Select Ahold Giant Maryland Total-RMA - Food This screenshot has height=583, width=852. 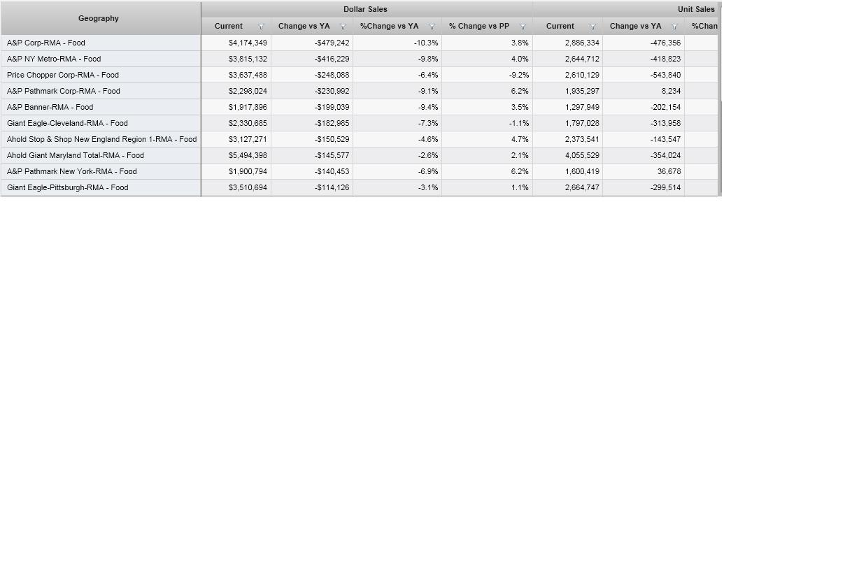coord(76,155)
